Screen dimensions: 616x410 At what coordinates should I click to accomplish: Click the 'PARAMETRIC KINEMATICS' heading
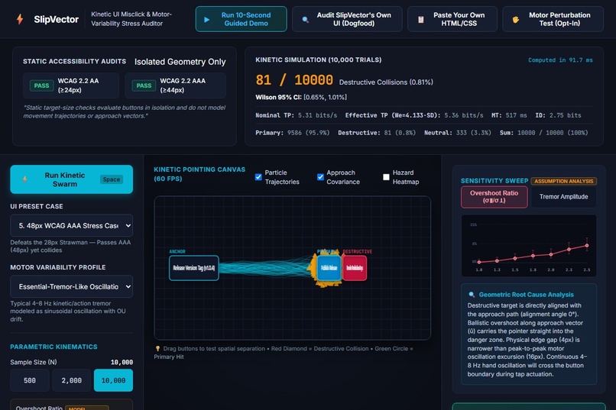tap(53, 347)
